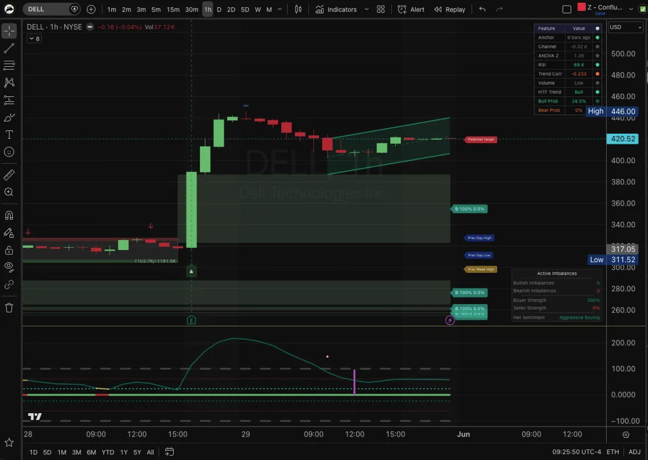Click the Prev Day High label
Screen dimensions: 648x460
(479, 238)
